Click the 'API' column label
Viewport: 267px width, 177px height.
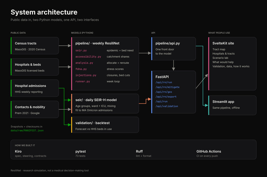pos(153,33)
